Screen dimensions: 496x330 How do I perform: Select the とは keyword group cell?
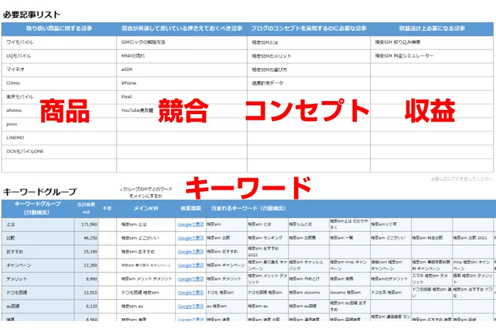[x=38, y=225]
